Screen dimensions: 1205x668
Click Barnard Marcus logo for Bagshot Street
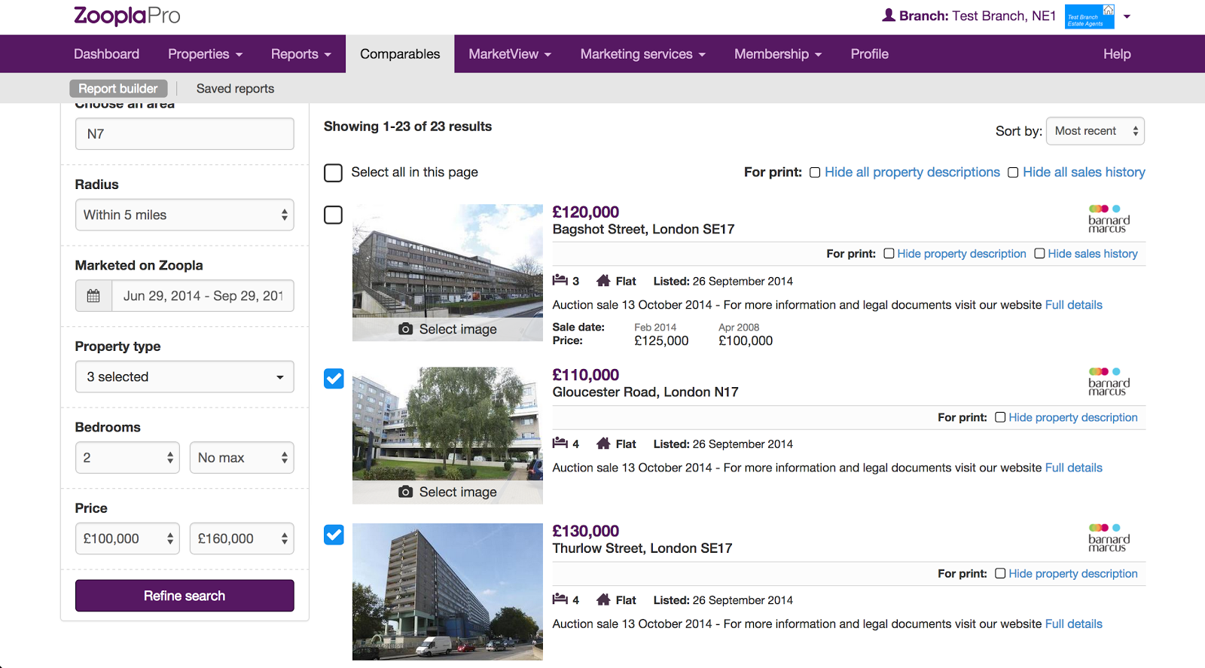pyautogui.click(x=1109, y=219)
